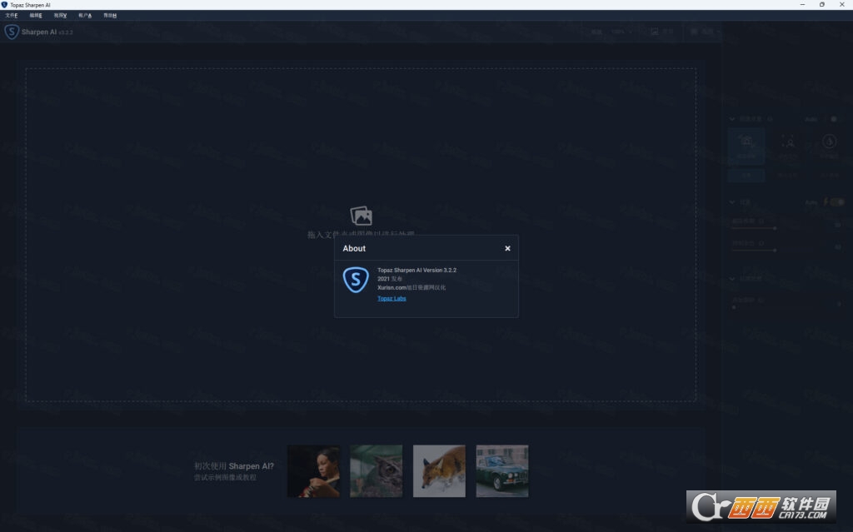Close the About dialog
The height and width of the screenshot is (532, 853).
(507, 249)
